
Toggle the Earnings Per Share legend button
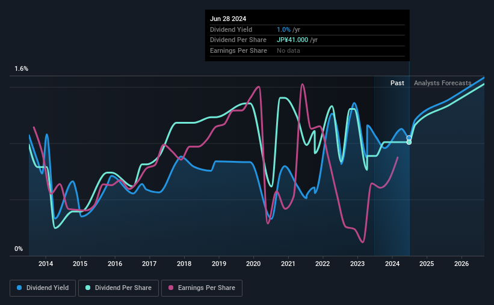tap(202, 288)
